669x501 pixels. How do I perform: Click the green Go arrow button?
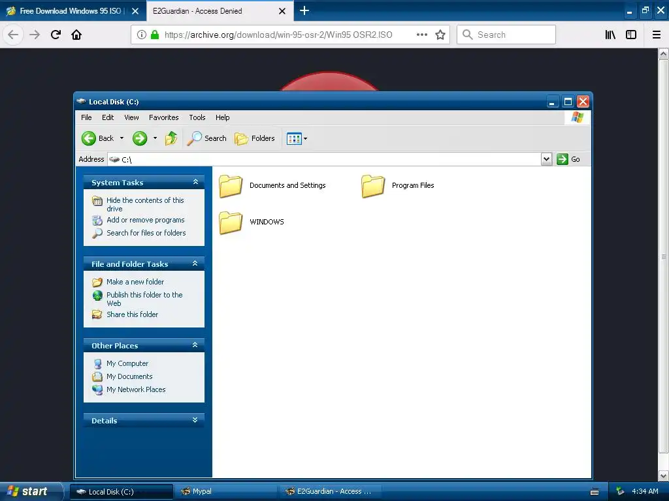tap(563, 159)
